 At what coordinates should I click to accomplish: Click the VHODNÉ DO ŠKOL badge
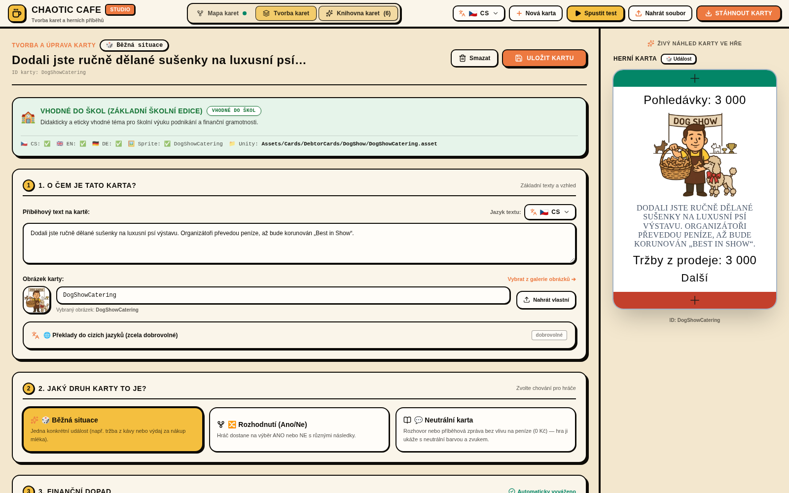tap(234, 111)
